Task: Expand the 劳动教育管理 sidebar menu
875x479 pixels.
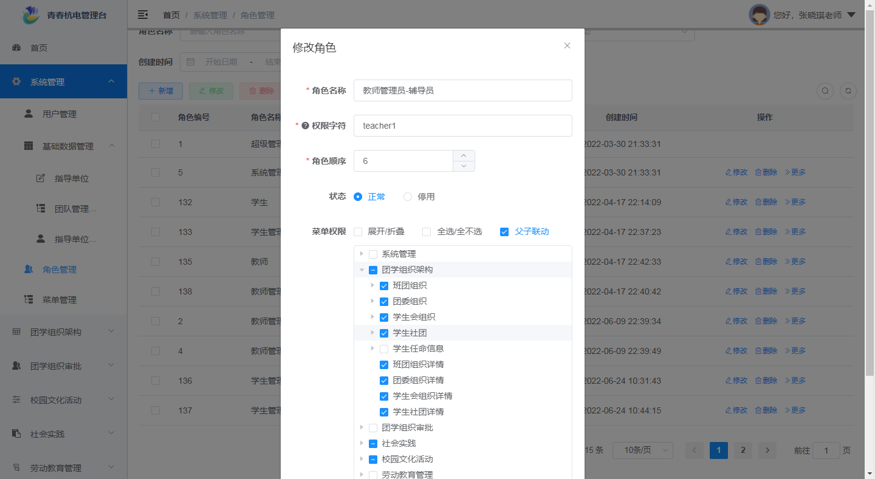Action: point(63,468)
